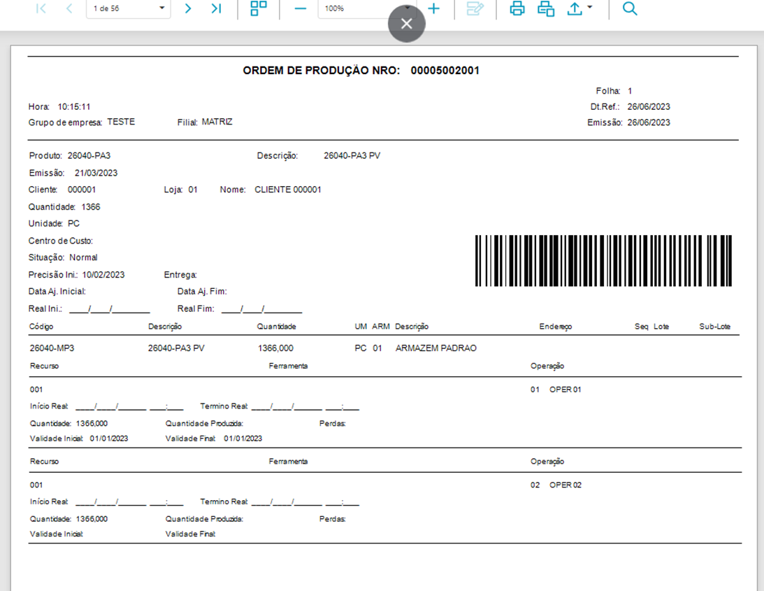Click the edit document icon
Viewport: 764px width, 591px height.
475,8
